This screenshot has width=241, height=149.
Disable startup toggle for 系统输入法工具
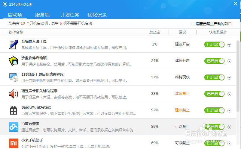[x=214, y=45]
